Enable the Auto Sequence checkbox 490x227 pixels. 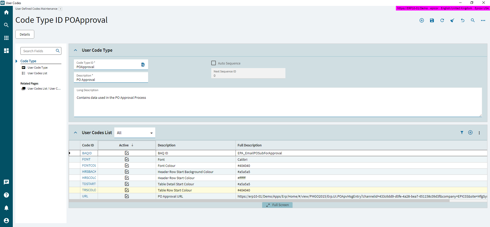(214, 63)
